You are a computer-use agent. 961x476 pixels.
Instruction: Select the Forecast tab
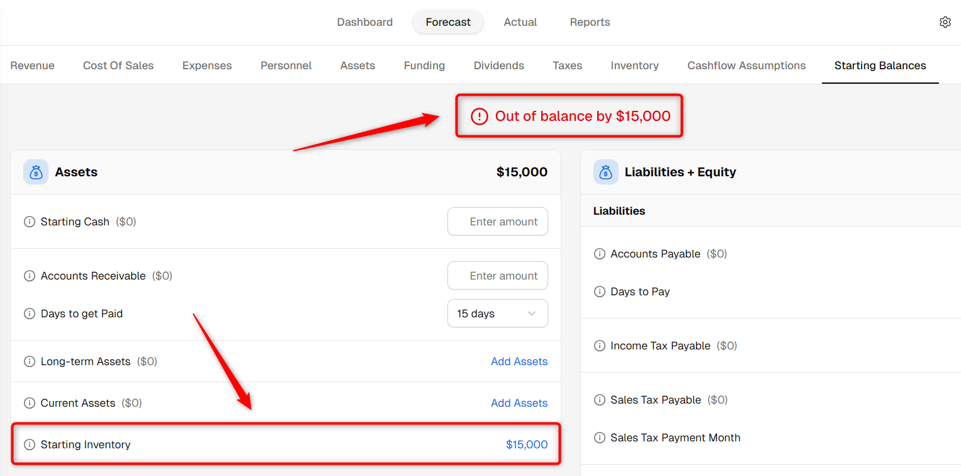(448, 22)
